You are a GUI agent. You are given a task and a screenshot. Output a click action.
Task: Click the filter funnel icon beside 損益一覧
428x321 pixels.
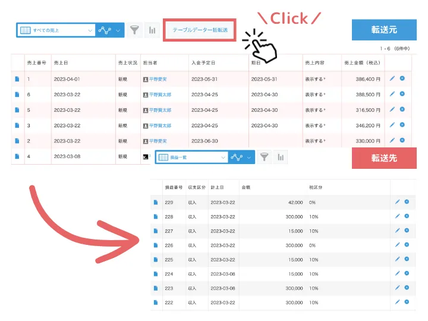tap(265, 157)
